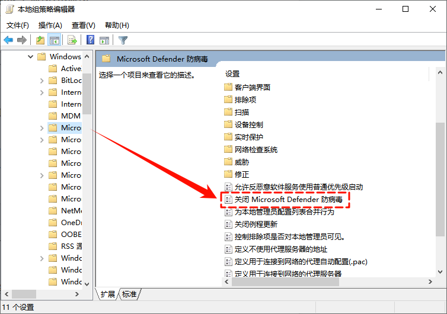Click the up one level folder icon
This screenshot has width=447, height=314.
click(40, 40)
